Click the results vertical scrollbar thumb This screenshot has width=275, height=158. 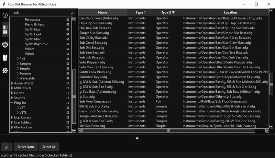[x=271, y=84]
